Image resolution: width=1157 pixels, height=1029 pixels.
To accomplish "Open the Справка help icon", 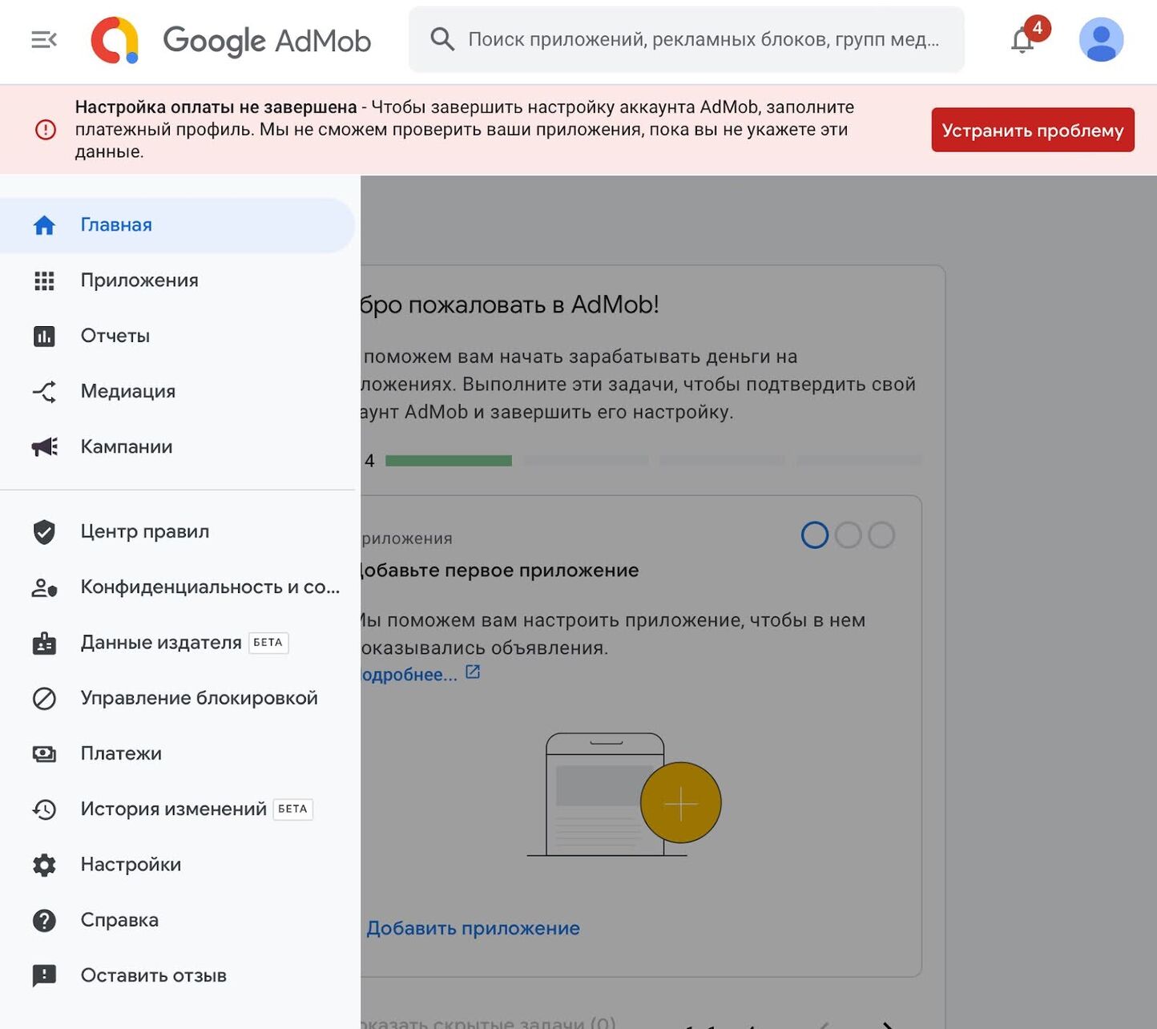I will 44,920.
